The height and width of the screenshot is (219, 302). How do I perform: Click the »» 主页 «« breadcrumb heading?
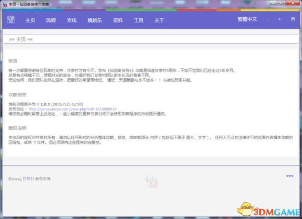(21, 39)
